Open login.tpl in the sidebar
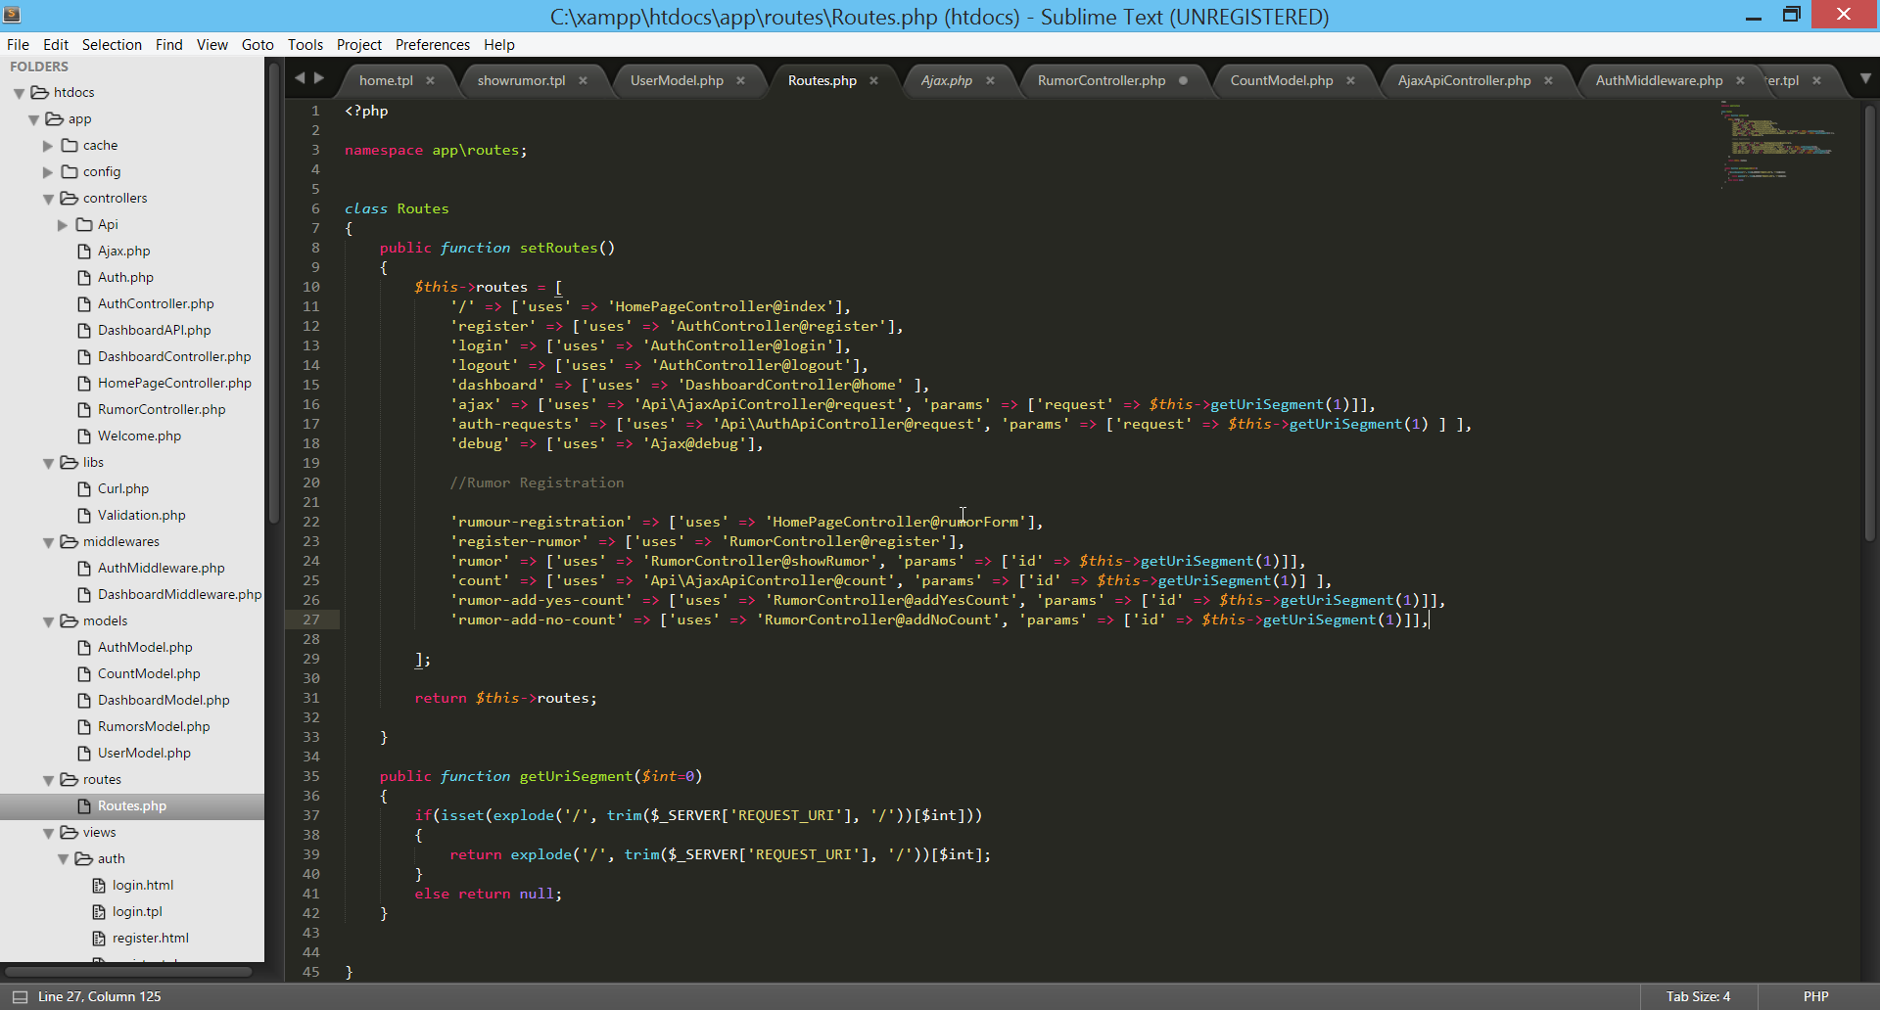 point(137,912)
